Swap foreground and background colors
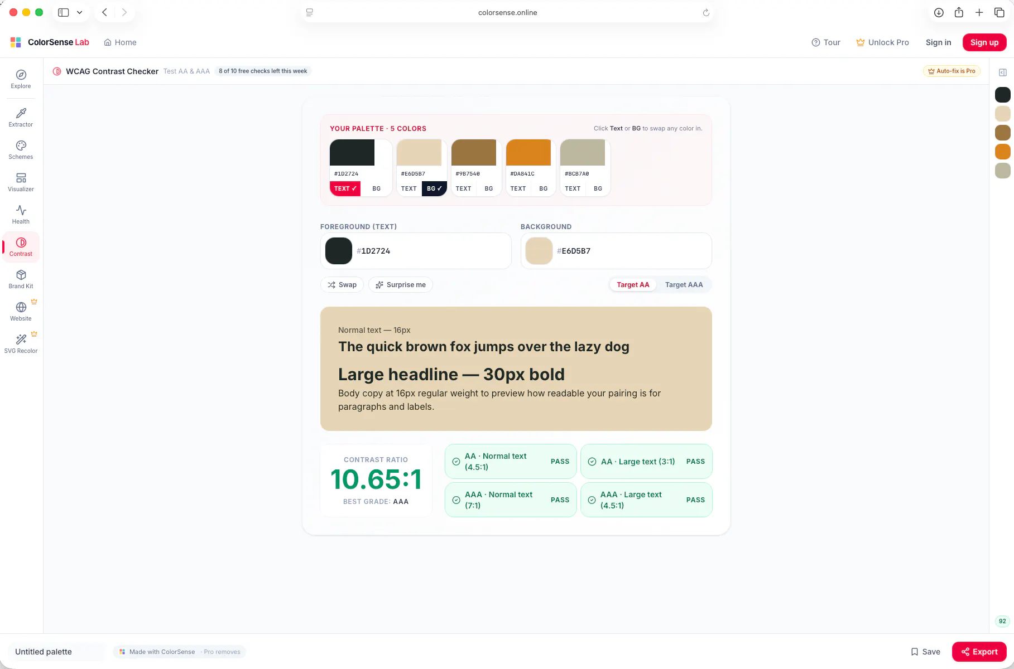 [342, 285]
